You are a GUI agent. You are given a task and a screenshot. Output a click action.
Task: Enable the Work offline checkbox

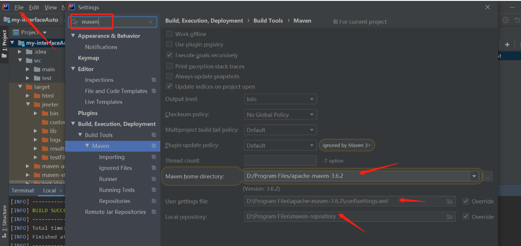coord(169,34)
